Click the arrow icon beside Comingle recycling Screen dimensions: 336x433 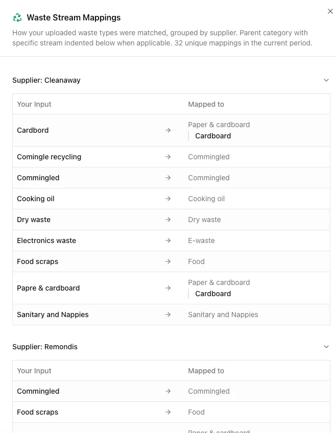coord(168,157)
